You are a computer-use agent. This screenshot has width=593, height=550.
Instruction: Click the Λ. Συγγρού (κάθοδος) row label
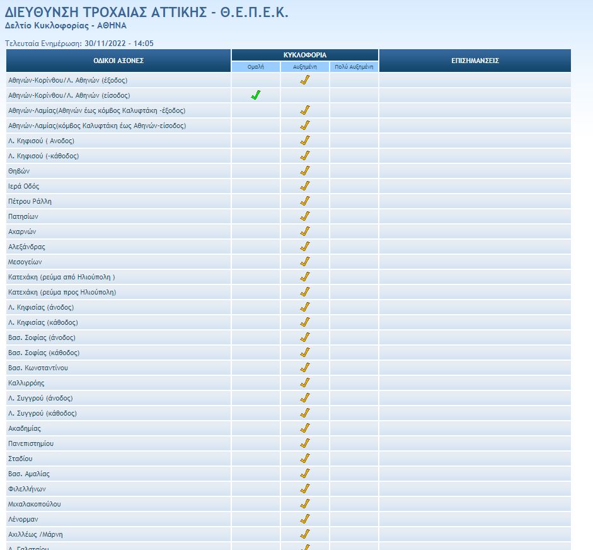[x=42, y=413]
